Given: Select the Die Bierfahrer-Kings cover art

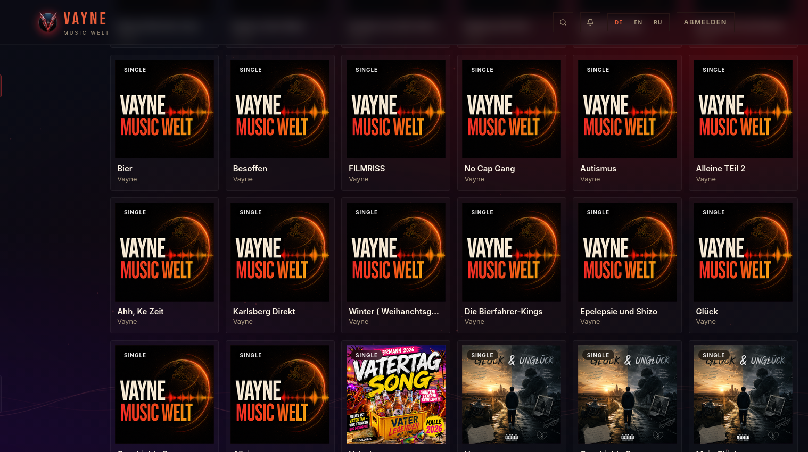Looking at the screenshot, I should (x=512, y=252).
